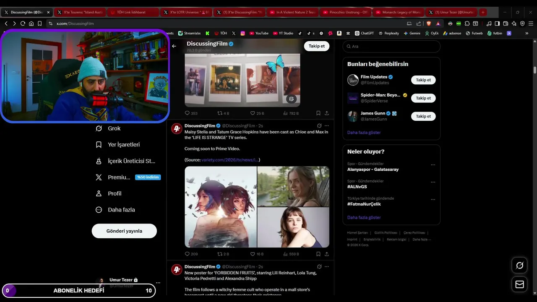The height and width of the screenshot is (302, 537).
Task: Follow Film Updates with Takip et
Action: click(423, 80)
